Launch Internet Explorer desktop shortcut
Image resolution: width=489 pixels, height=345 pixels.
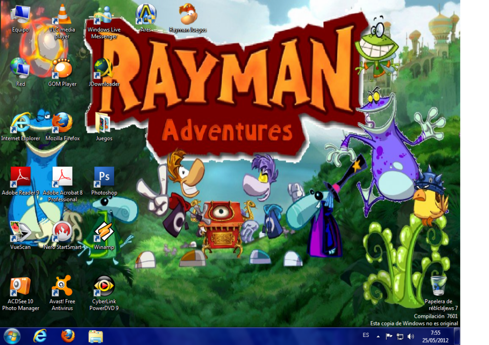pyautogui.click(x=21, y=127)
